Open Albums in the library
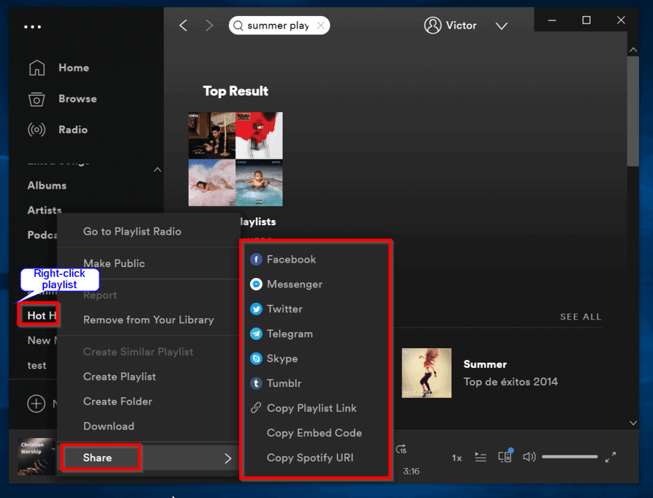 (x=47, y=186)
